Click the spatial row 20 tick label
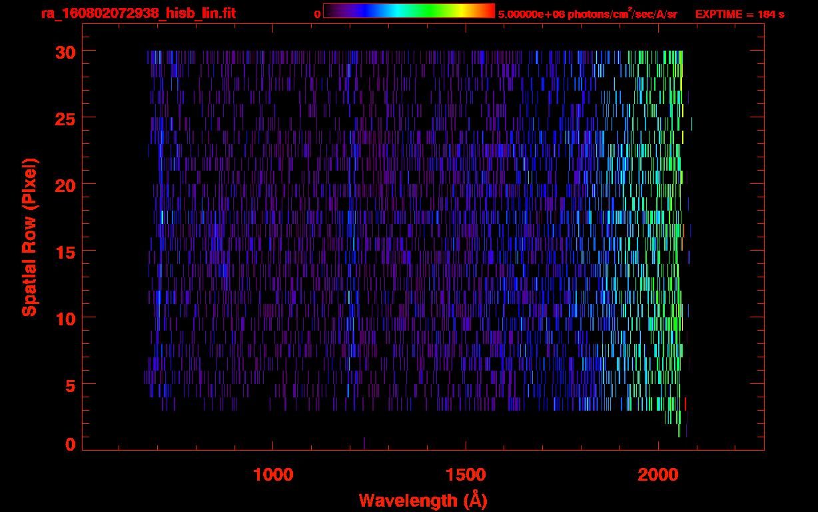The width and height of the screenshot is (818, 512). pos(64,185)
